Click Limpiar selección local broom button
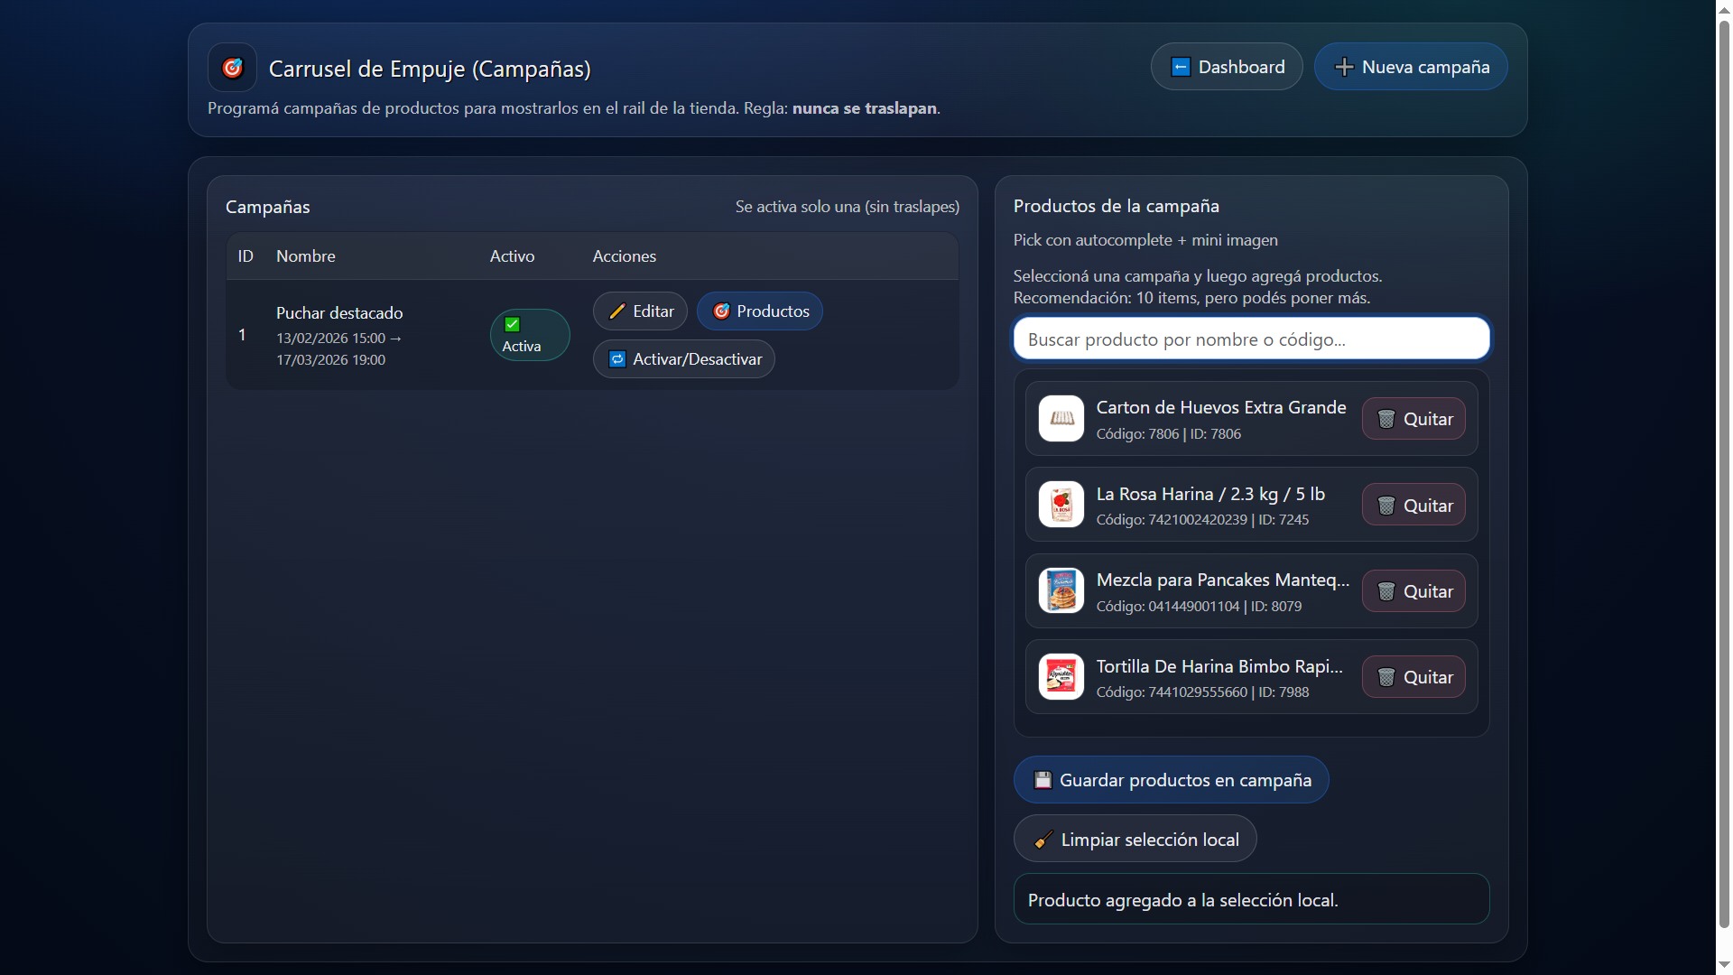The width and height of the screenshot is (1733, 975). (1135, 840)
